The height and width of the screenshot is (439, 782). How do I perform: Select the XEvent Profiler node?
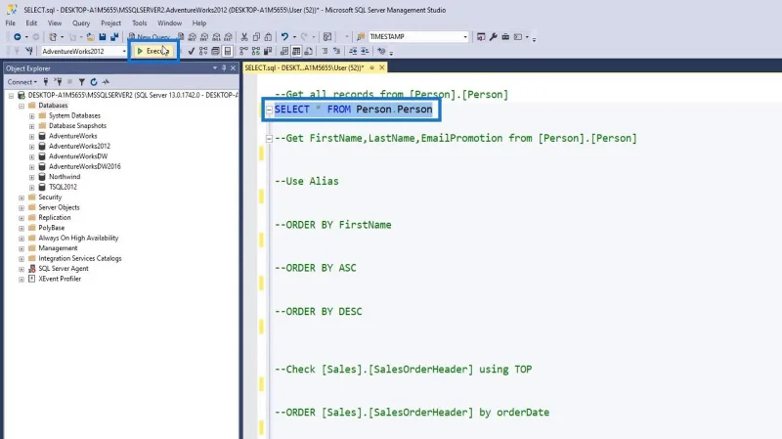pyautogui.click(x=60, y=279)
